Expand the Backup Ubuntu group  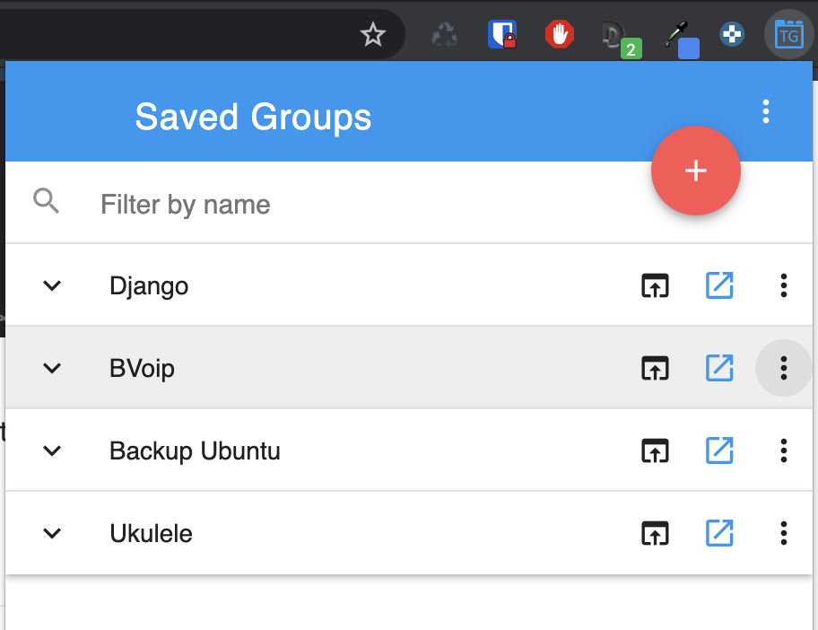point(52,451)
